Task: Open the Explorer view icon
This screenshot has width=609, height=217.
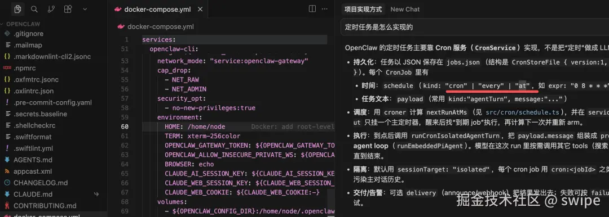Action: click(x=17, y=9)
